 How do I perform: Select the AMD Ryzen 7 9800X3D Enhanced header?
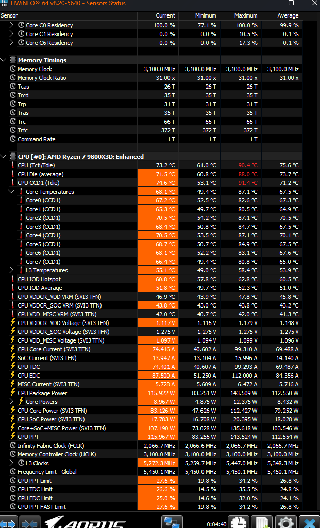80,157
